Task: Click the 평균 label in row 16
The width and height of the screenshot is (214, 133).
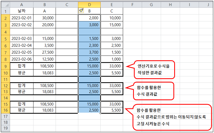Action: pos(22,110)
